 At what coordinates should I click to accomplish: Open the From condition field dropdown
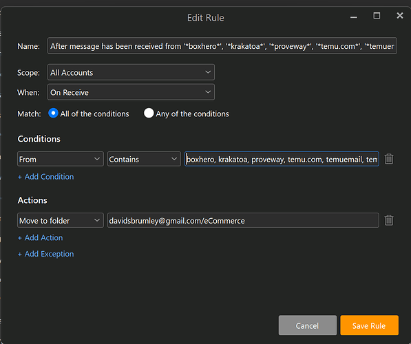(x=61, y=159)
